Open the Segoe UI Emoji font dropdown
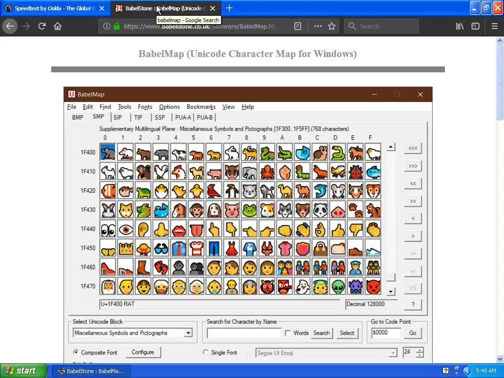This screenshot has width=504, height=378. [x=393, y=353]
